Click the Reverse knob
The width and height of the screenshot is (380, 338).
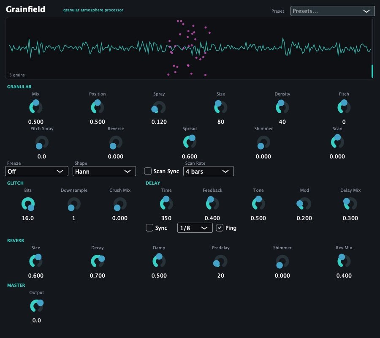click(x=116, y=142)
